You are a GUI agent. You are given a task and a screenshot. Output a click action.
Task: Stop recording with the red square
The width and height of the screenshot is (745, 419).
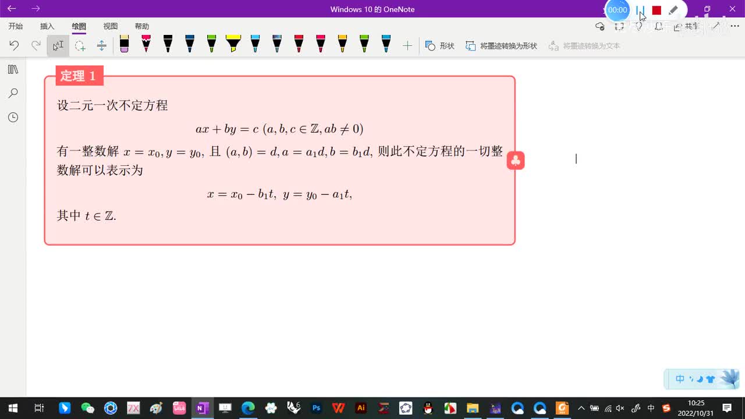[657, 10]
